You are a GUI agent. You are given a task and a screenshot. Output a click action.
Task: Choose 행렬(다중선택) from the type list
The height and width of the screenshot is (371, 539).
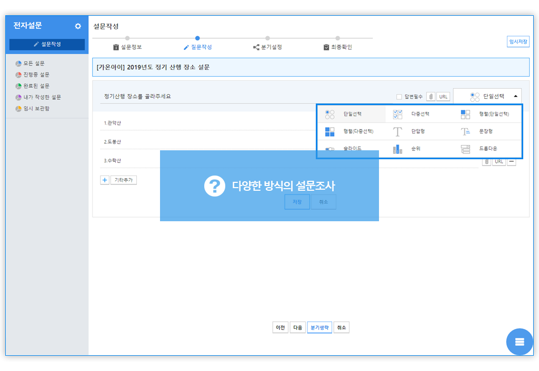click(x=352, y=131)
